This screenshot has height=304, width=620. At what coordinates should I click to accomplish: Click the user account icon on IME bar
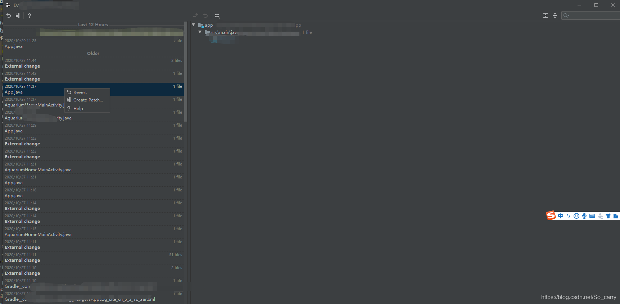pos(600,216)
